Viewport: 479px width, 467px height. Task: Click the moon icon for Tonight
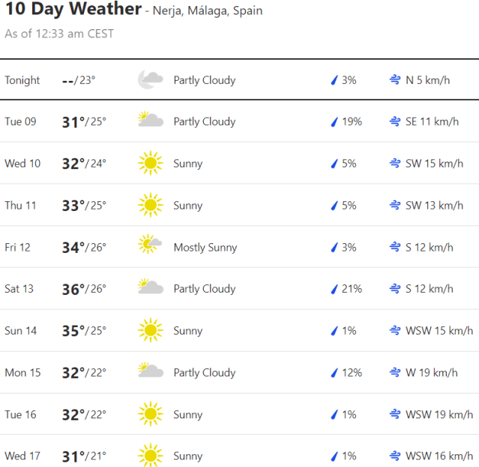(x=151, y=80)
